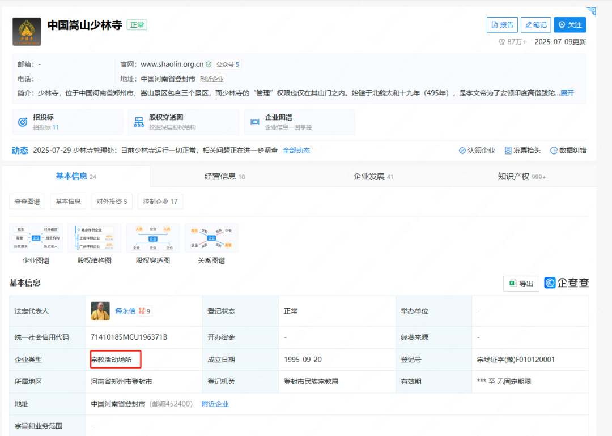
Task: Open the 股权穿透图 card
Action: point(184,122)
